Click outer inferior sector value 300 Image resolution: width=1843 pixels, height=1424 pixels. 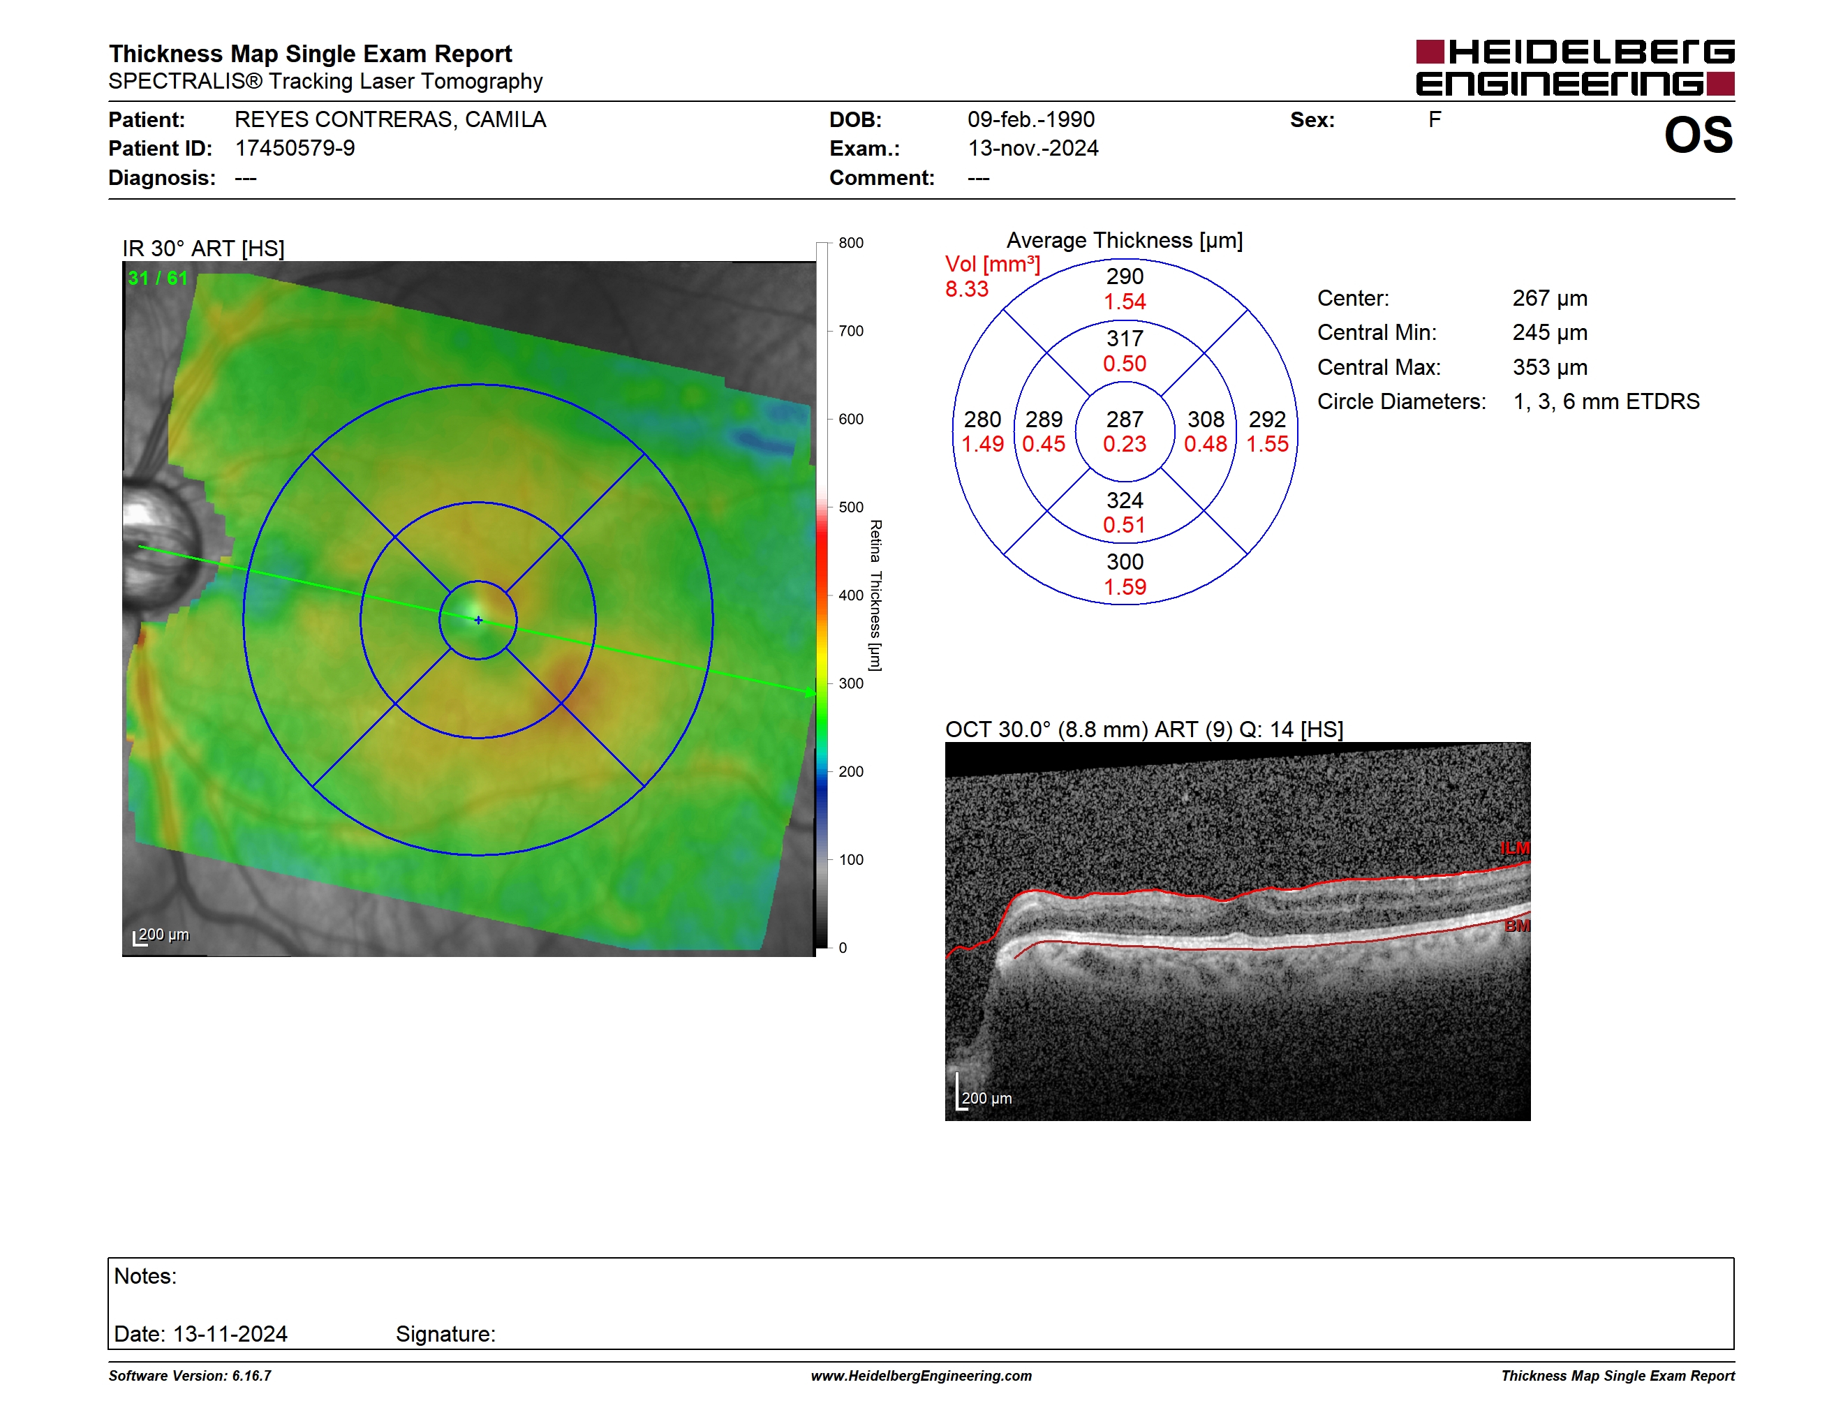[1125, 562]
